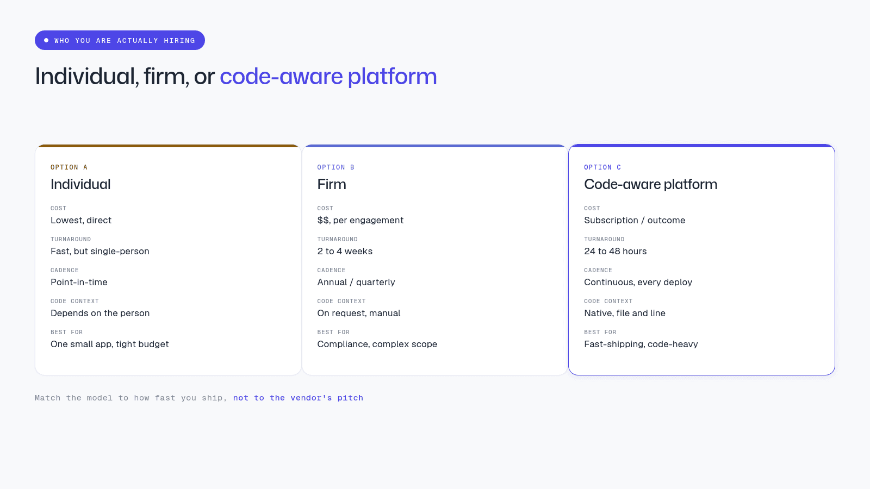
Task: Select "Continuous, every deploy" cadence value
Action: pos(638,282)
